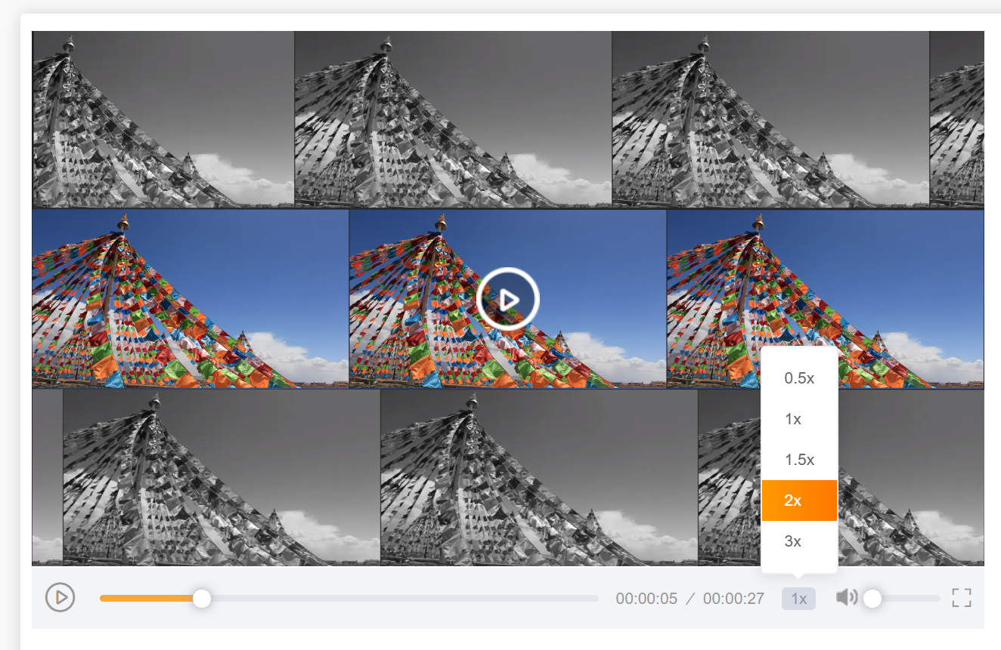1001x650 pixels.
Task: Mute audio with the speaker icon
Action: (x=847, y=598)
